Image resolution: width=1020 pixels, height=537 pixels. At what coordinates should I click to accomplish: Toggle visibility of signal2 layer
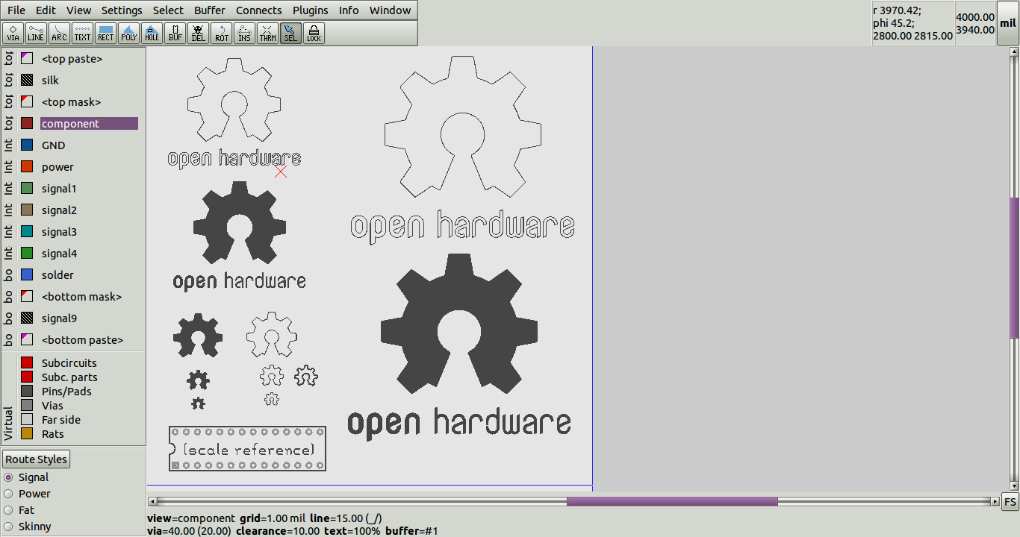pos(27,210)
